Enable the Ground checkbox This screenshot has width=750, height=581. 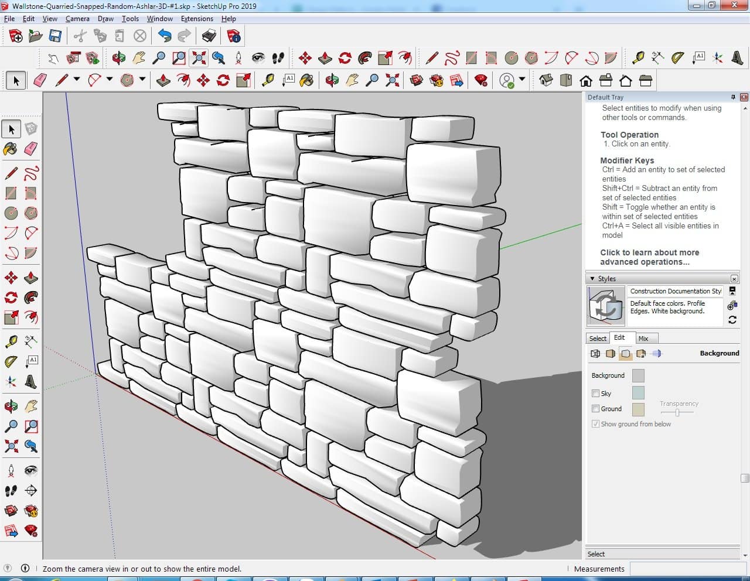pyautogui.click(x=595, y=409)
